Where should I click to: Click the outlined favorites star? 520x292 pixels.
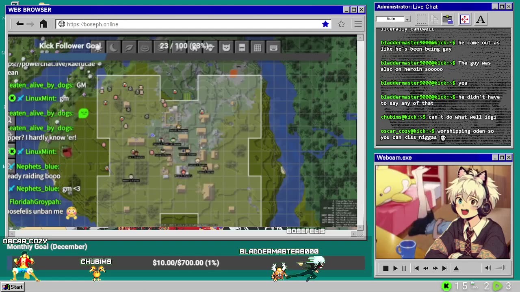tap(341, 24)
